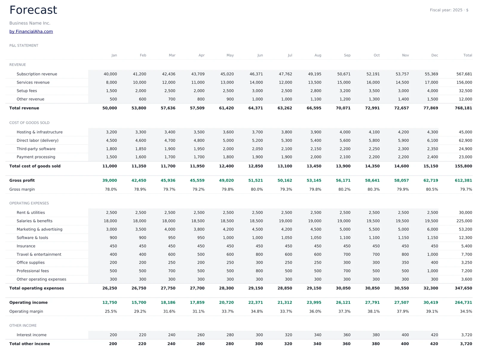Select the Operating income total cell

(463, 302)
